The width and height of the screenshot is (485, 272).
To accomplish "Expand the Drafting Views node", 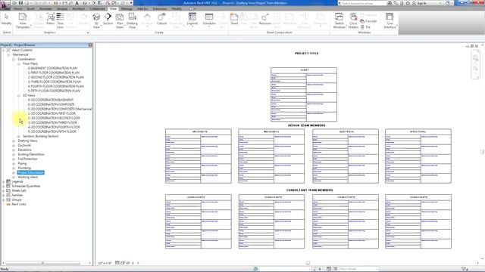I will [x=14, y=141].
